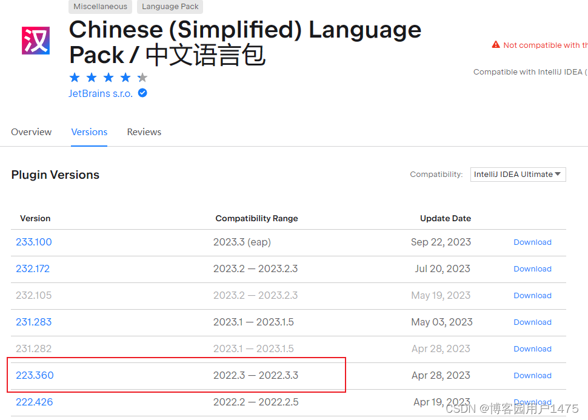Click the 'Jul 20, 2023' update date
Viewport: 588px width, 420px height.
443,268
